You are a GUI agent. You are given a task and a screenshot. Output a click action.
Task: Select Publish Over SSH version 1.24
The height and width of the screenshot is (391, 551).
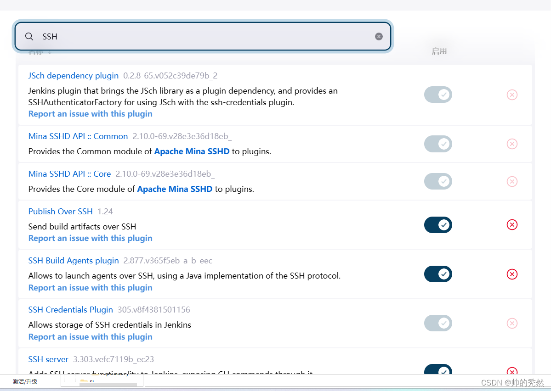point(105,211)
